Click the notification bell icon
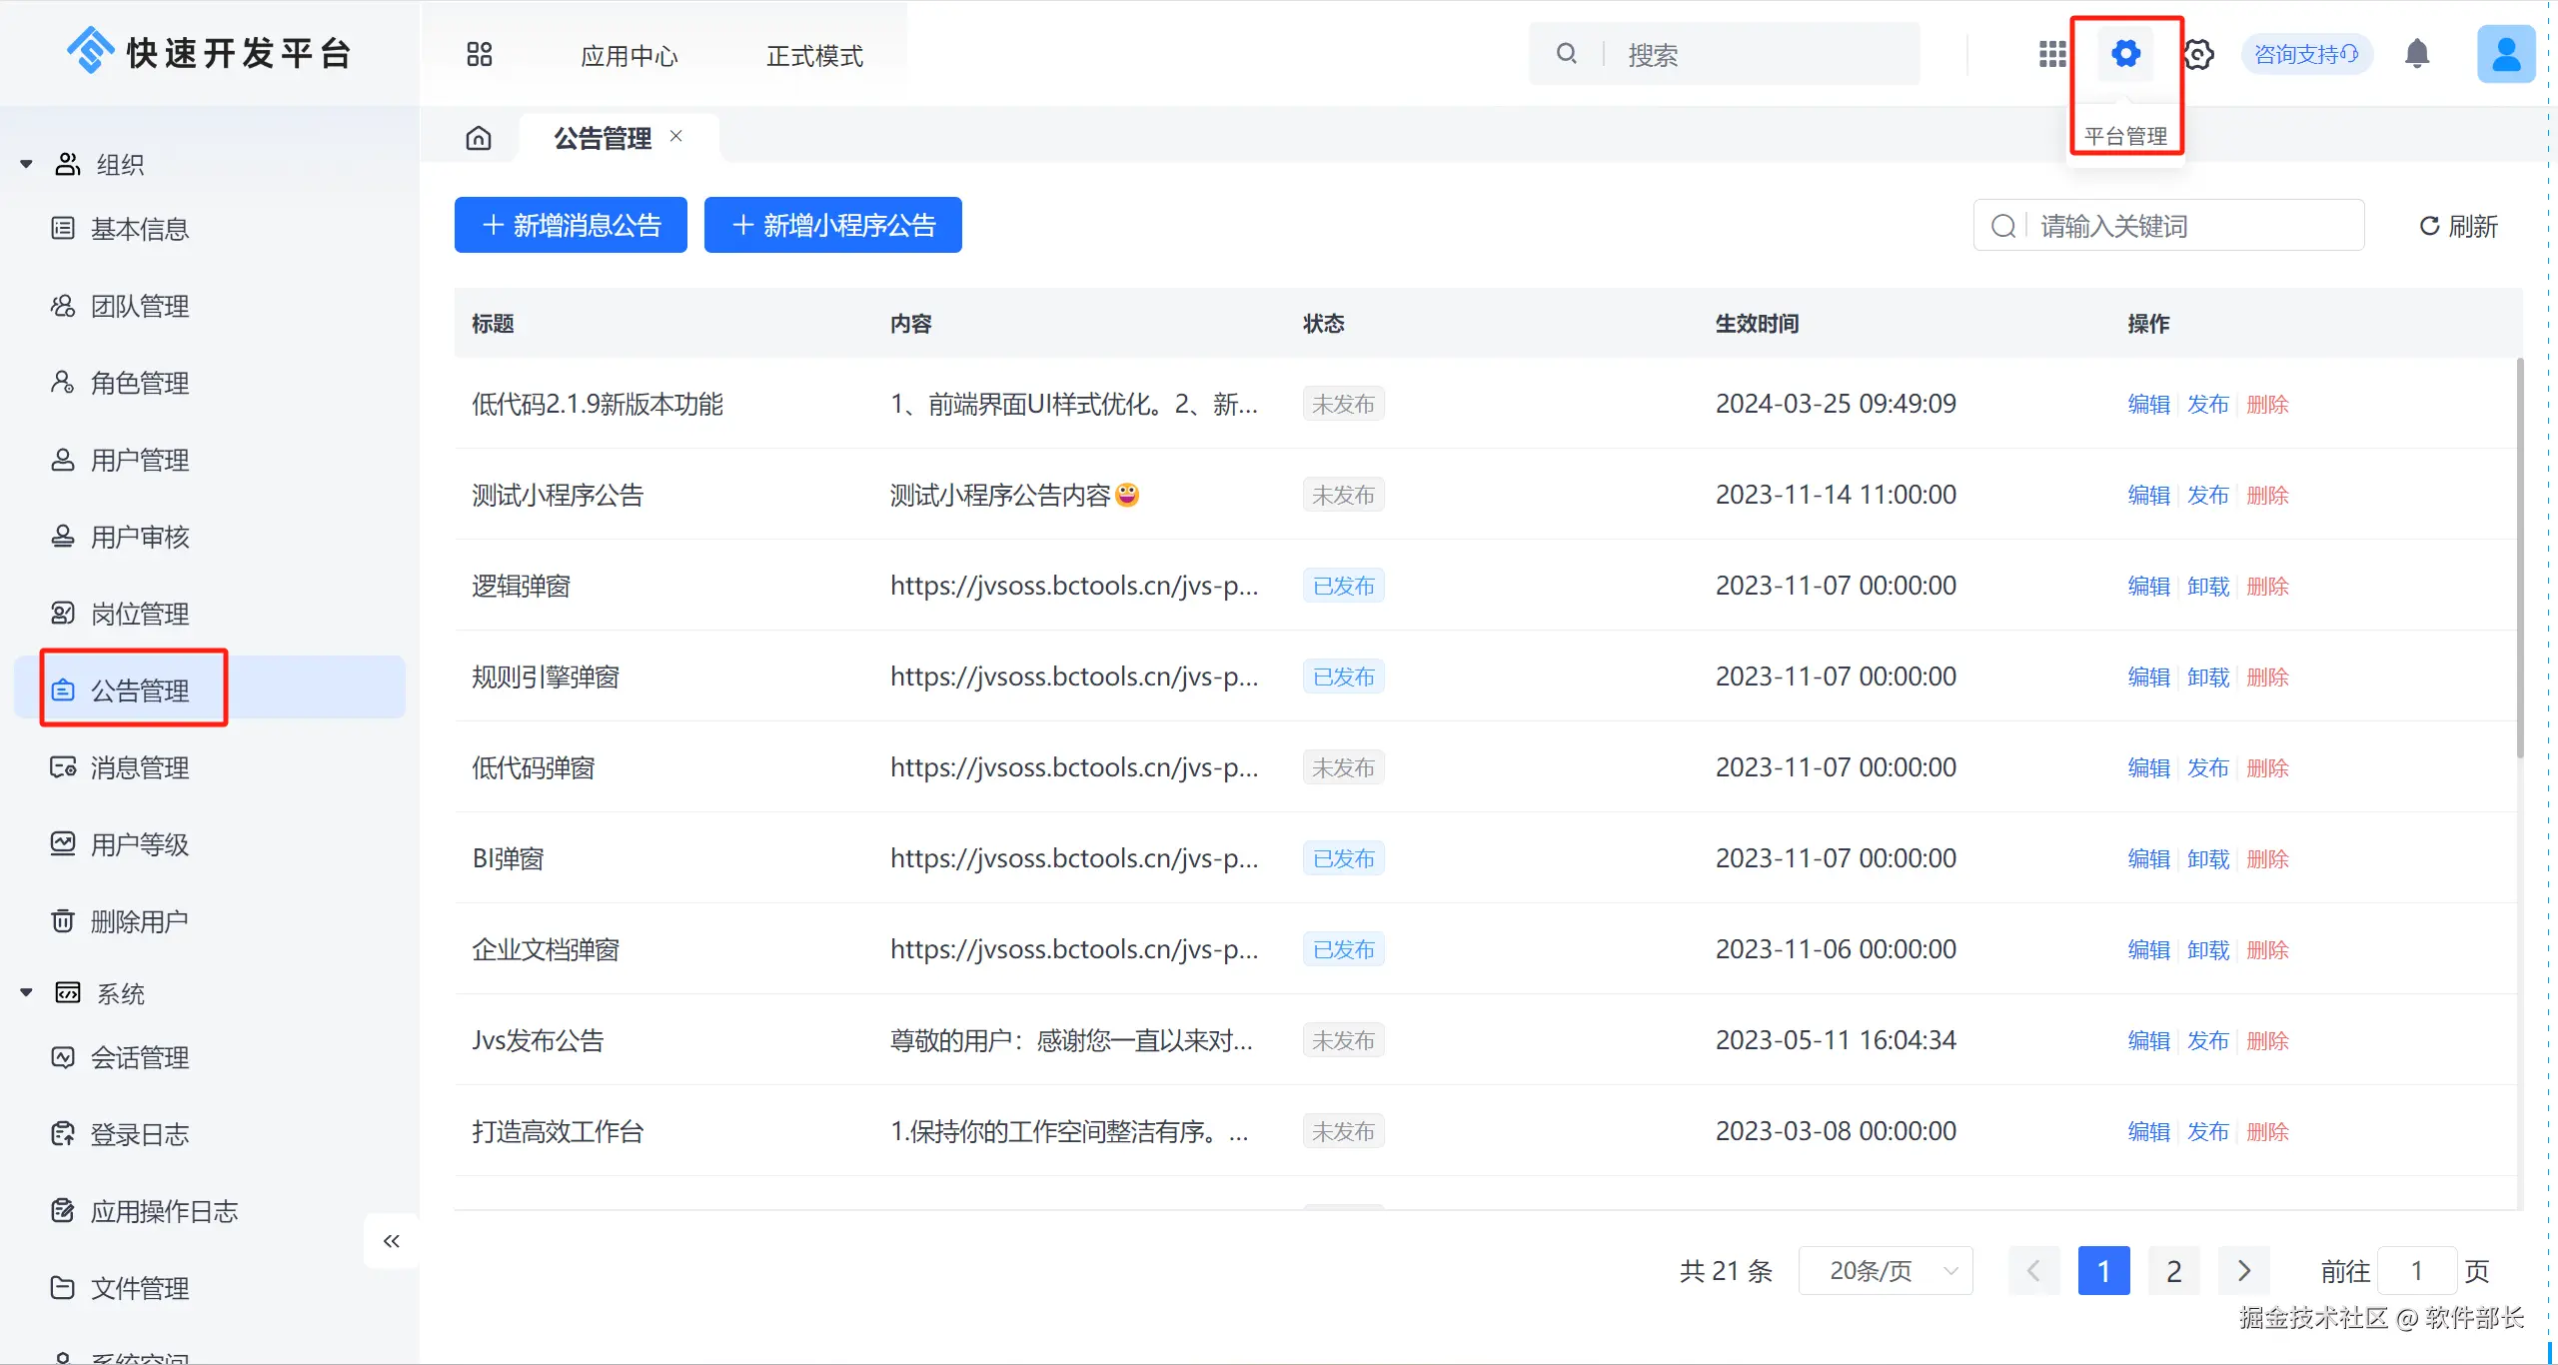Screen dimensions: 2558x1365 pos(2417,54)
